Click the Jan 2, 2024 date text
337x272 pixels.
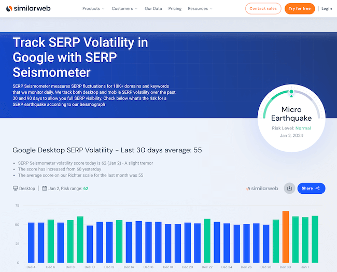tap(291, 136)
